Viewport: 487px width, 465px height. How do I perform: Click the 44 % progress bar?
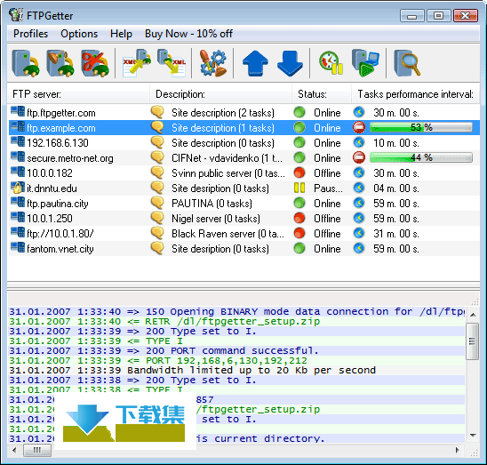point(421,157)
